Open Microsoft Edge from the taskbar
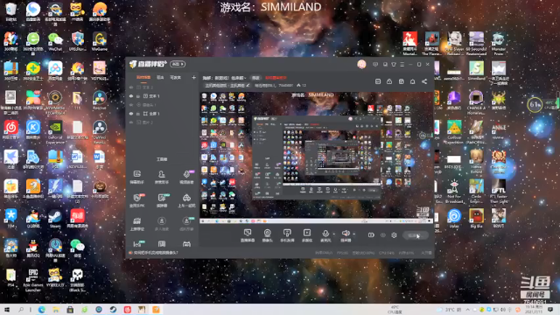 [41, 310]
